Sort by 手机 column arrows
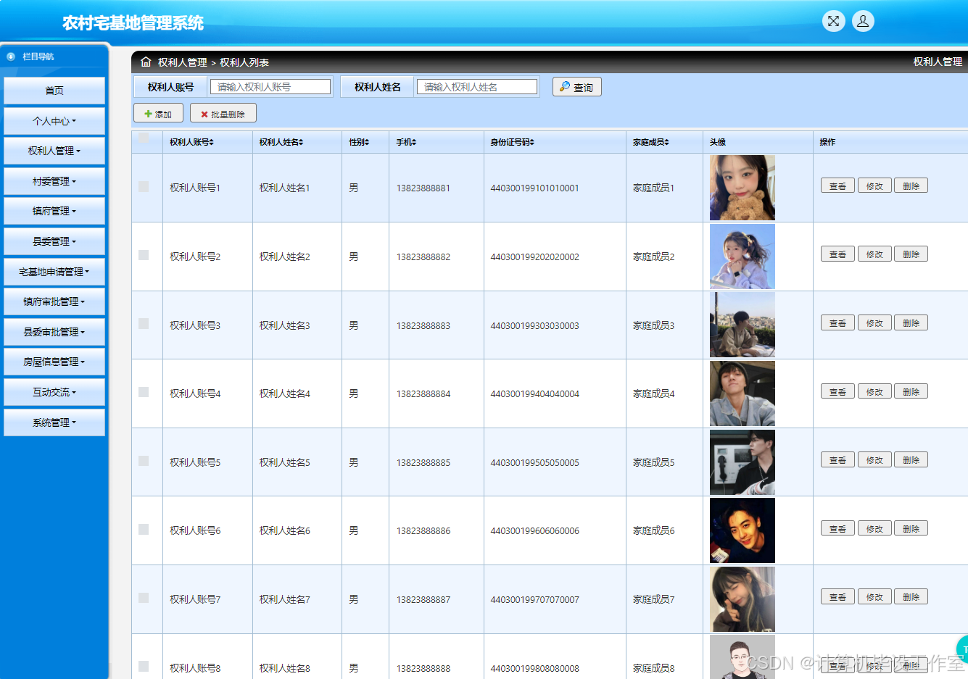Viewport: 968px width, 679px height. (414, 142)
